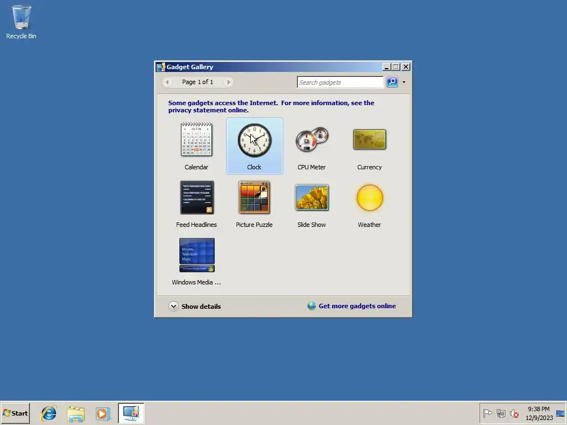Click the globe icon beside gadgets link
Image resolution: width=567 pixels, height=425 pixels.
point(312,305)
